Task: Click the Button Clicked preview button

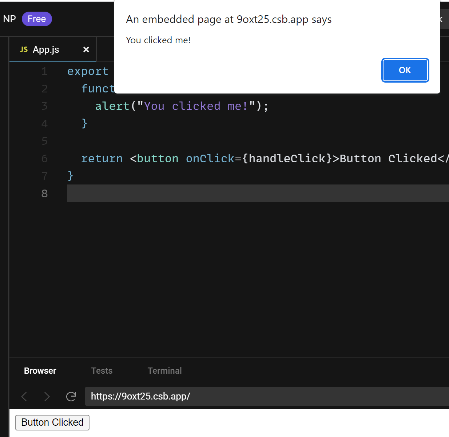Action: 52,422
